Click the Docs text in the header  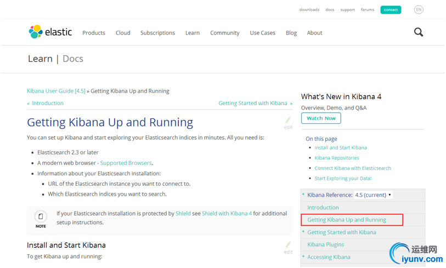click(73, 59)
